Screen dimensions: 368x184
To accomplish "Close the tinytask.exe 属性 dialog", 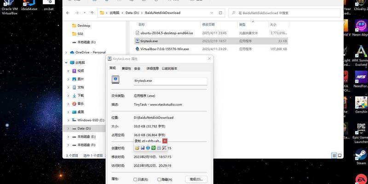I will 209,59.
